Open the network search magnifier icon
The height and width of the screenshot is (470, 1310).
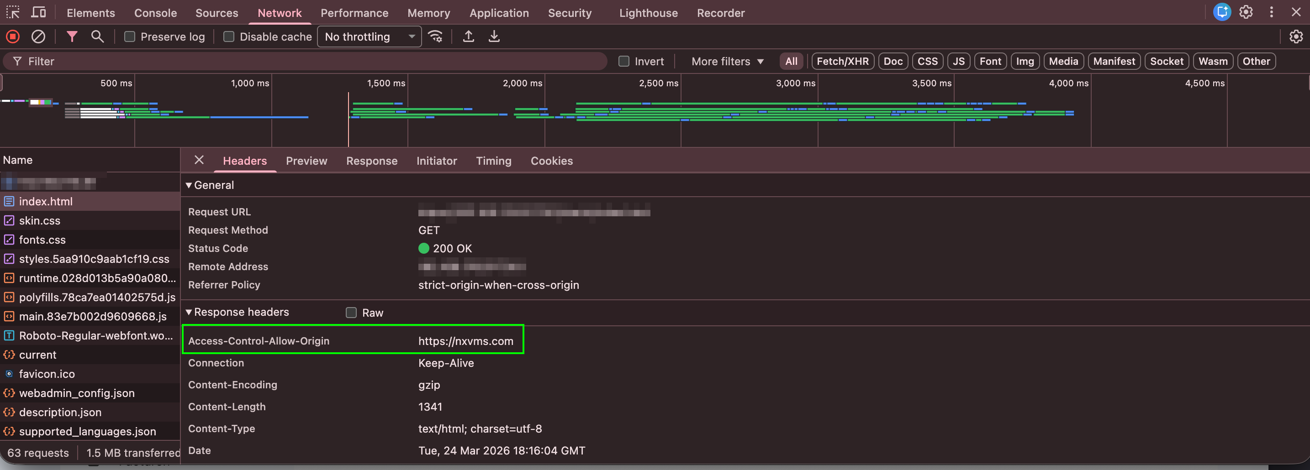[97, 37]
